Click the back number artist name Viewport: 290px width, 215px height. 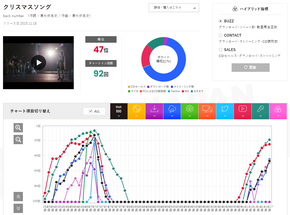point(14,16)
